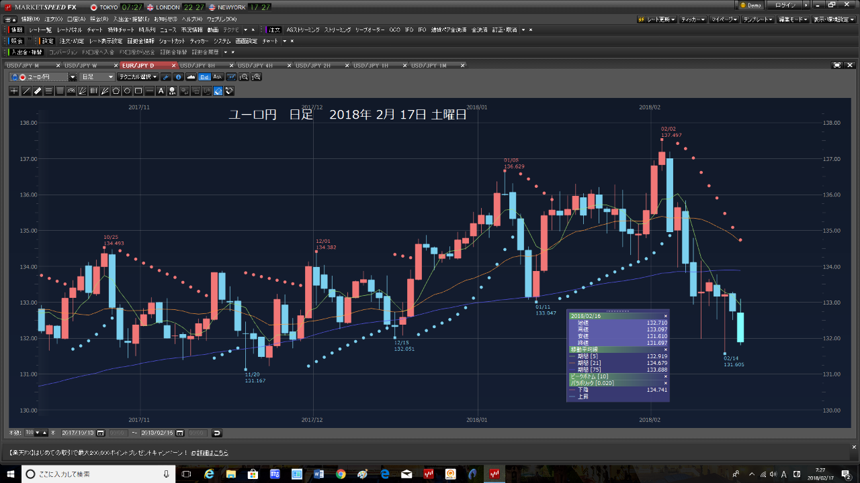Click the zoom in magnifier icon
This screenshot has height=483, width=860.
[x=257, y=77]
